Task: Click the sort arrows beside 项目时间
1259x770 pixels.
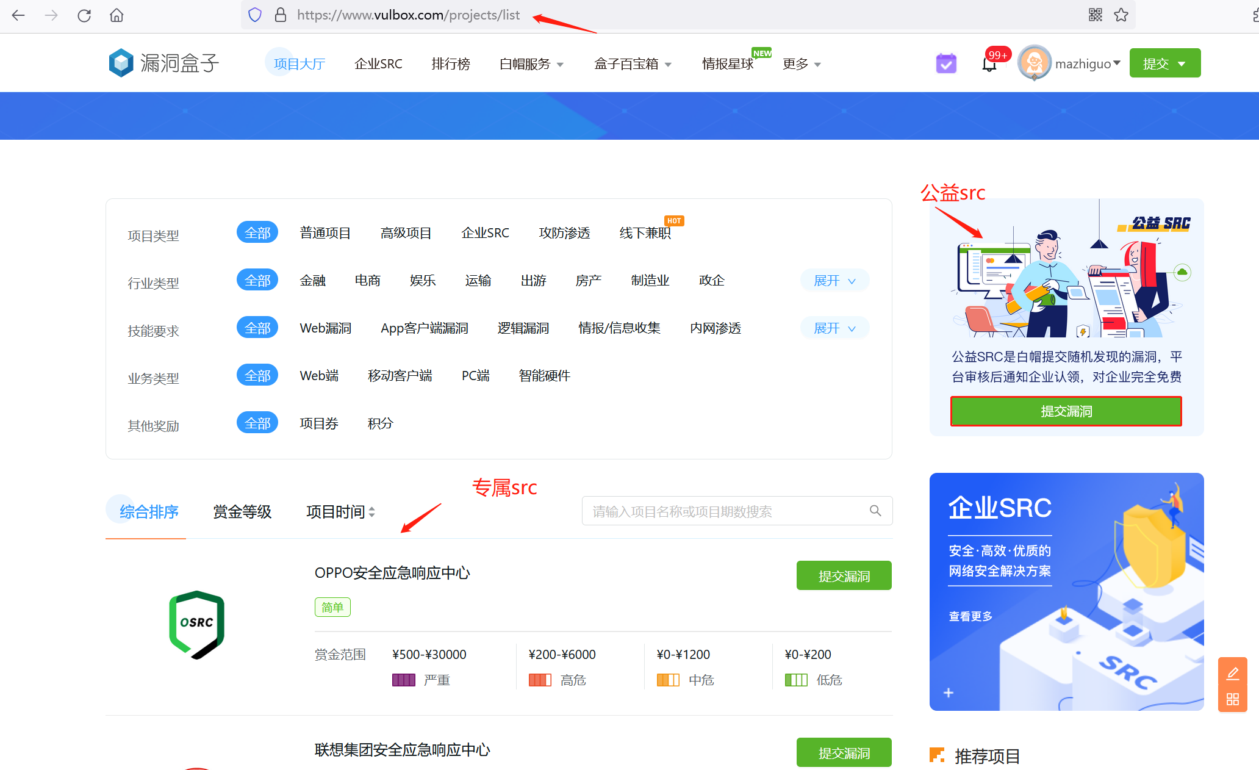Action: (x=372, y=512)
